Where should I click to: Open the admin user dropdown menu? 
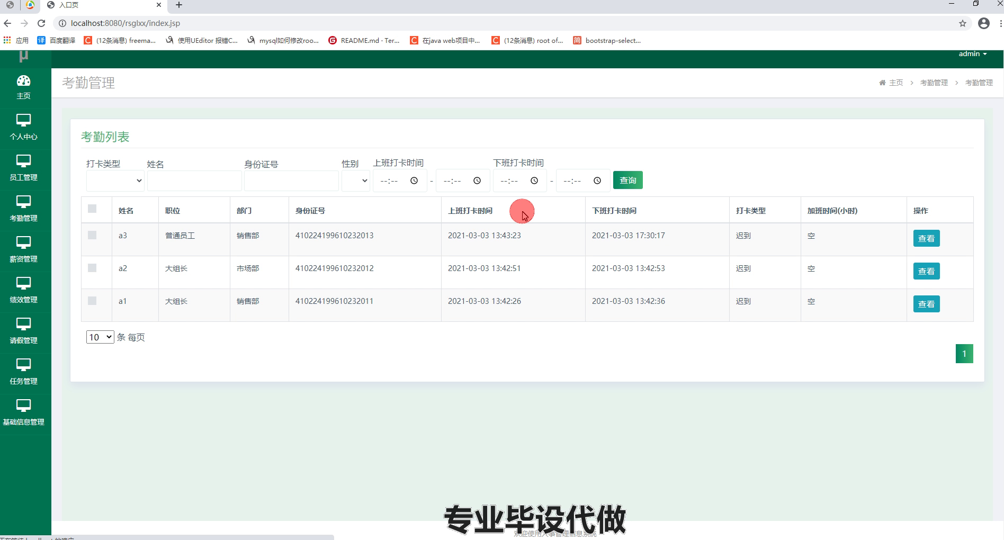click(973, 54)
